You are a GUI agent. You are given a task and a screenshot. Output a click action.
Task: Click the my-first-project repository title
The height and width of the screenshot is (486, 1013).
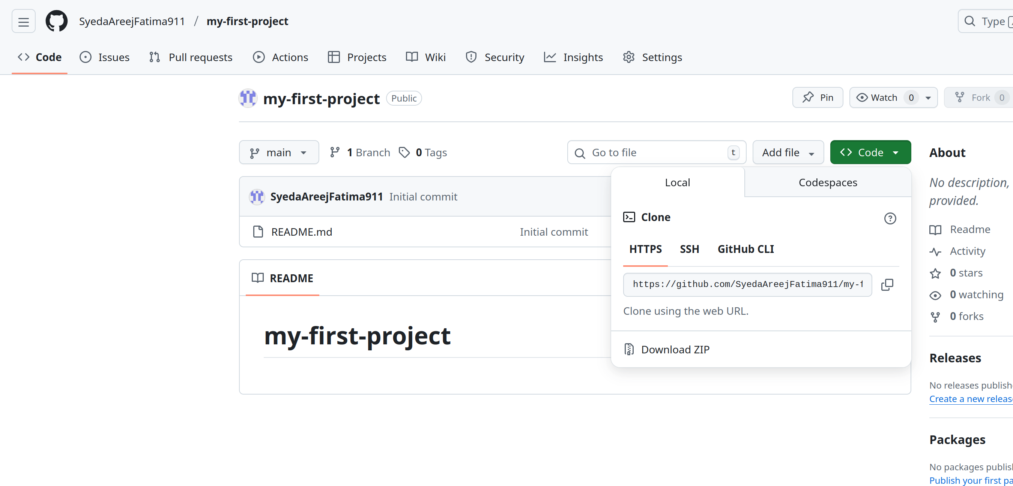321,99
